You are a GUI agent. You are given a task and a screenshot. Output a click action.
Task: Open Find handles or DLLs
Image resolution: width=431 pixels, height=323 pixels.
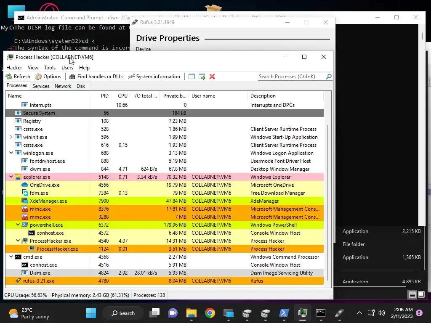click(96, 77)
